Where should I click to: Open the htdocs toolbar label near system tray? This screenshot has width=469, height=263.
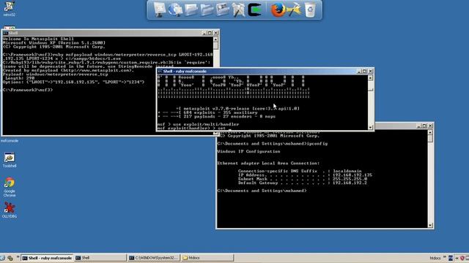pos(435,258)
